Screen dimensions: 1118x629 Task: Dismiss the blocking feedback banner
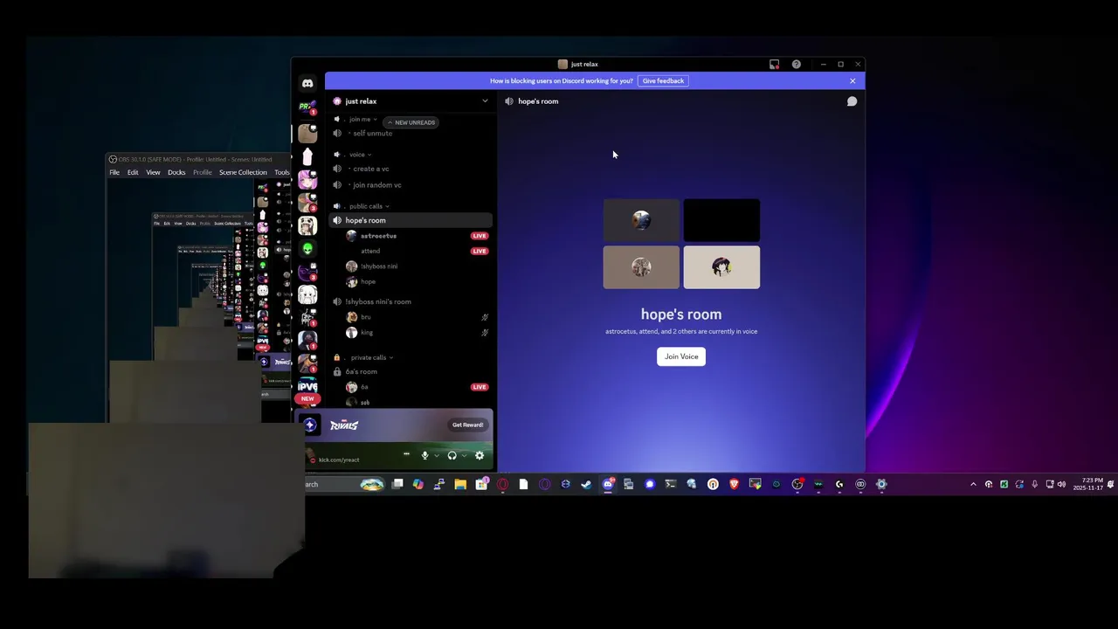point(852,81)
